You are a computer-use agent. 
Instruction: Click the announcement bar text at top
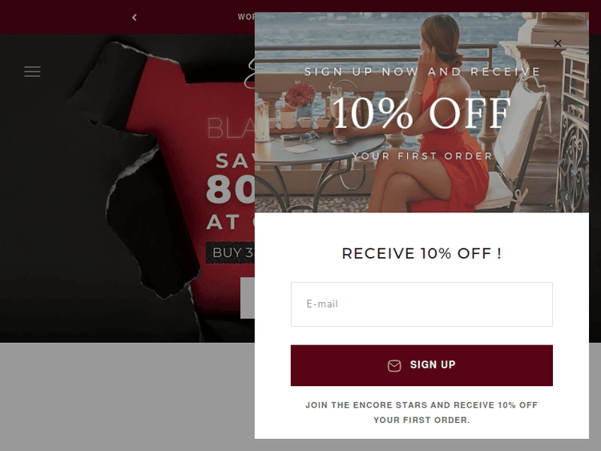246,18
